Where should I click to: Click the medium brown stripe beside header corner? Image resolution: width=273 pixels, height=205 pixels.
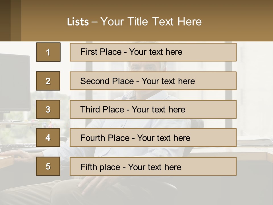[x=16, y=20]
